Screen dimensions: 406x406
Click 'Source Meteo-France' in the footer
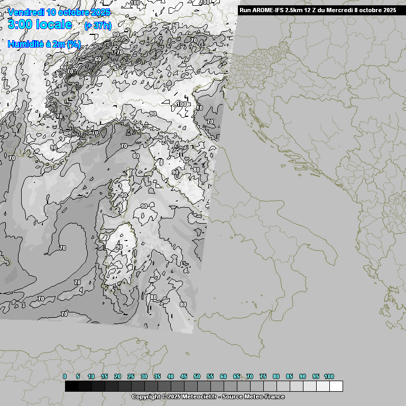[256, 396]
